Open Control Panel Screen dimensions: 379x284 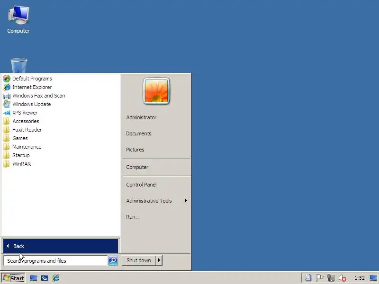point(141,185)
